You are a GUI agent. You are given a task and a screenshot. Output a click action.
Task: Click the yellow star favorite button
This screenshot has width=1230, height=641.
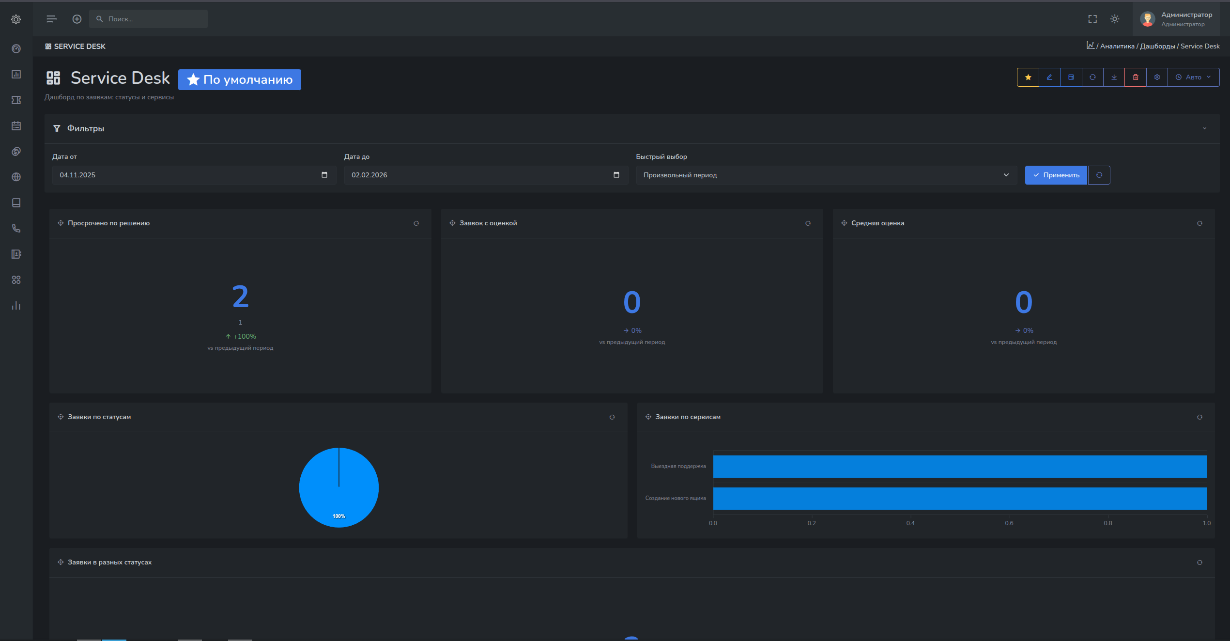[1028, 78]
